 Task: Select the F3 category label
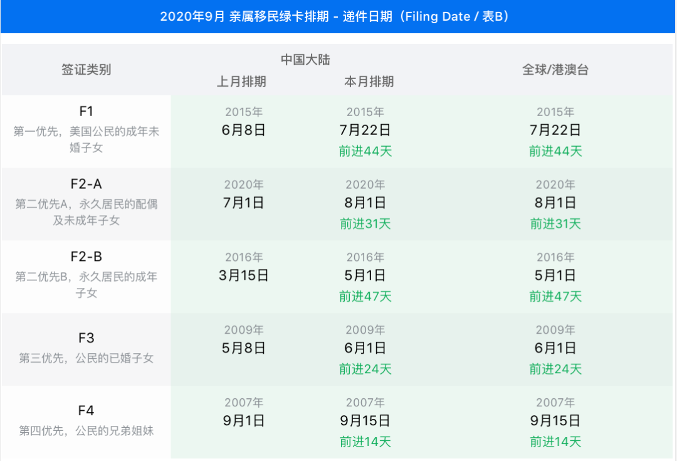pyautogui.click(x=86, y=338)
